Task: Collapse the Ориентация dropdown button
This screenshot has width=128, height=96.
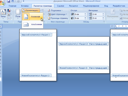Action: tap(31, 10)
